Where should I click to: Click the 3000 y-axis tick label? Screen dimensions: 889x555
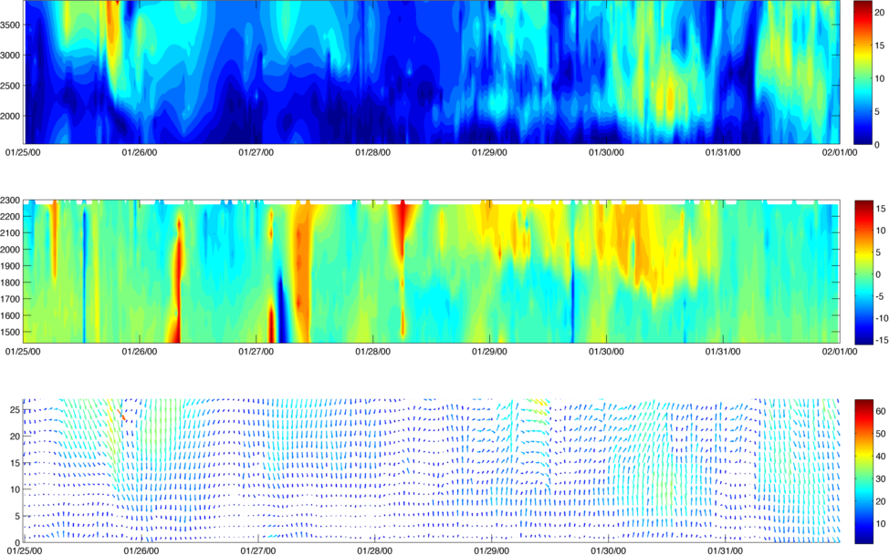(x=11, y=56)
